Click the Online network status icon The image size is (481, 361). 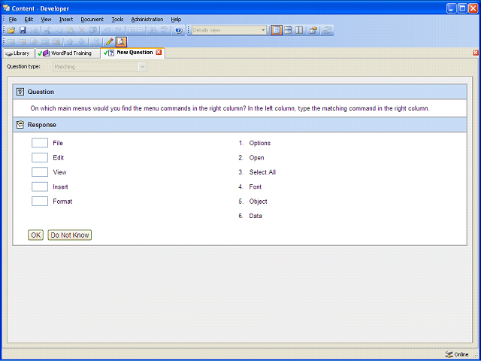(449, 354)
